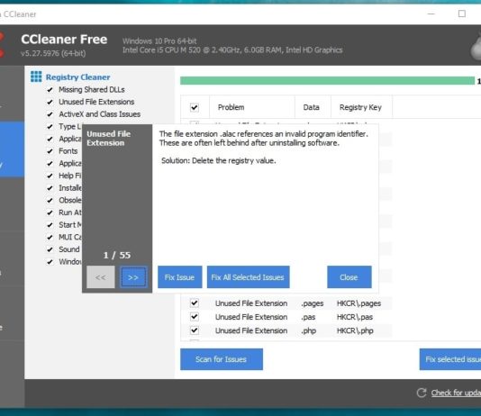Open the Check for updates link
Screen dimensions: 481x416
[456, 393]
